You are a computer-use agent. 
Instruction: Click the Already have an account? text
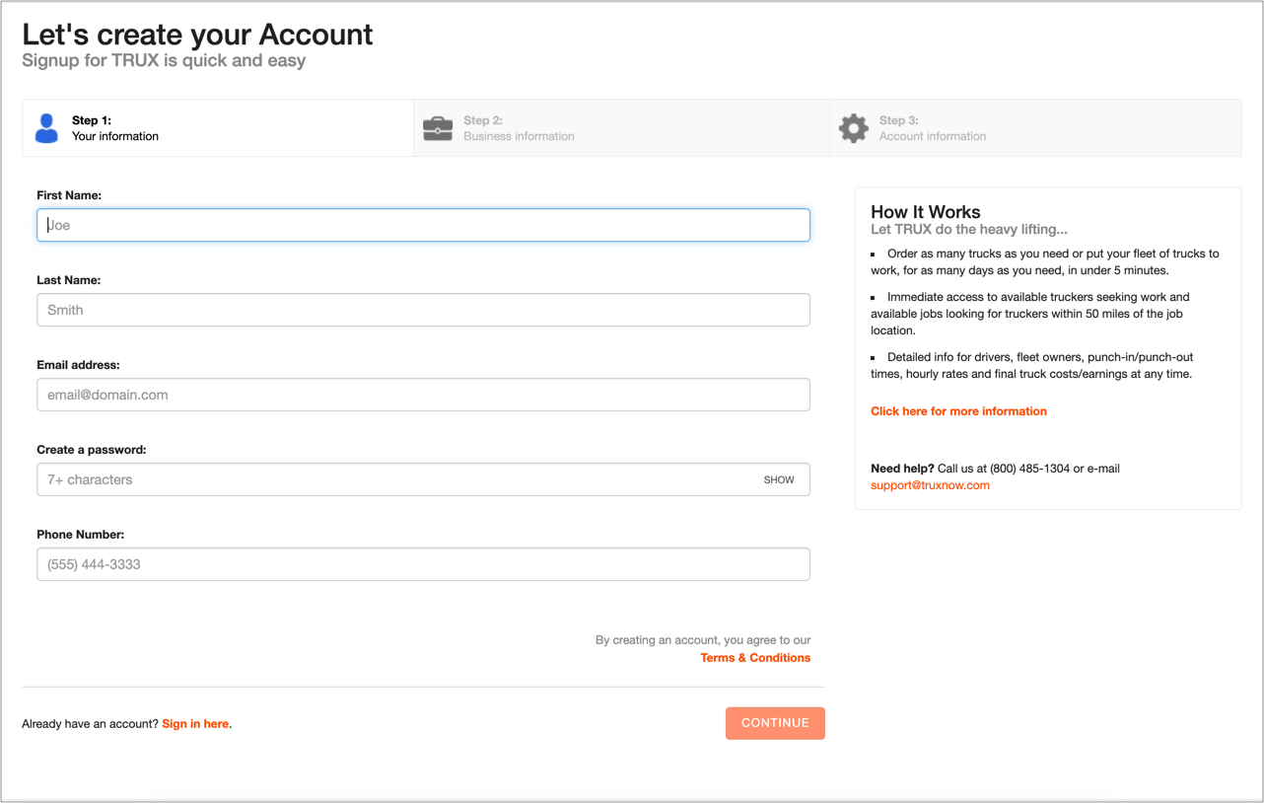pos(90,724)
